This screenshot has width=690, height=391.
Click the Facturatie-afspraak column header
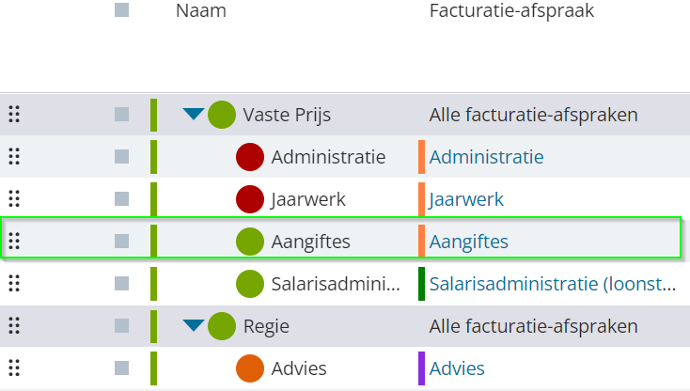[511, 10]
